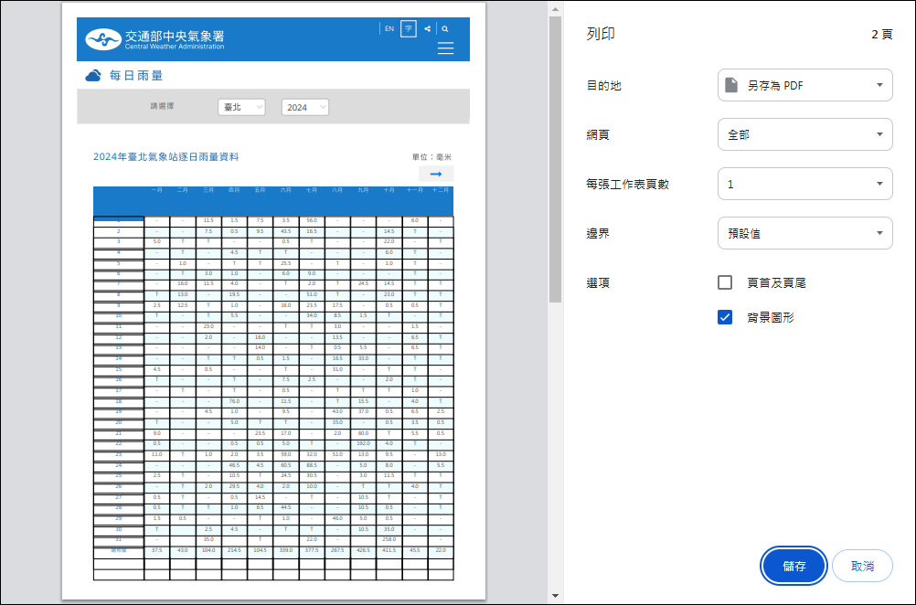Click the cloud icon beside 每日雨量
This screenshot has height=605, width=916.
[x=92, y=75]
